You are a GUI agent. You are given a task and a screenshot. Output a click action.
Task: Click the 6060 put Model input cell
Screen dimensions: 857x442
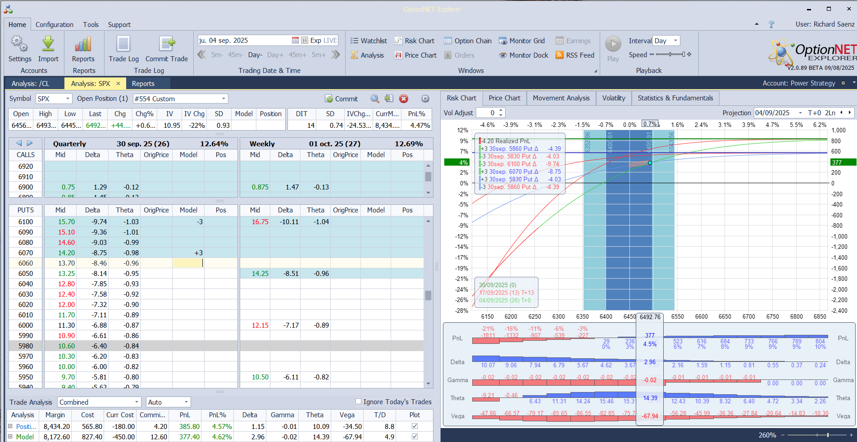(188, 263)
